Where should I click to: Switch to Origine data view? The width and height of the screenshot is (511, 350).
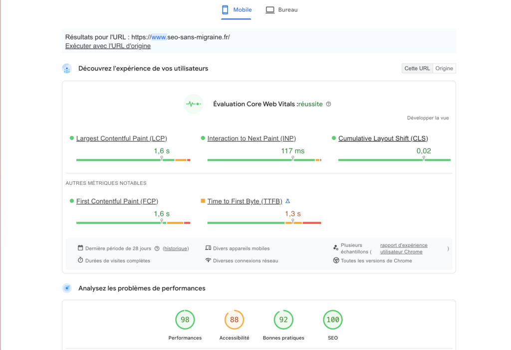click(x=444, y=68)
